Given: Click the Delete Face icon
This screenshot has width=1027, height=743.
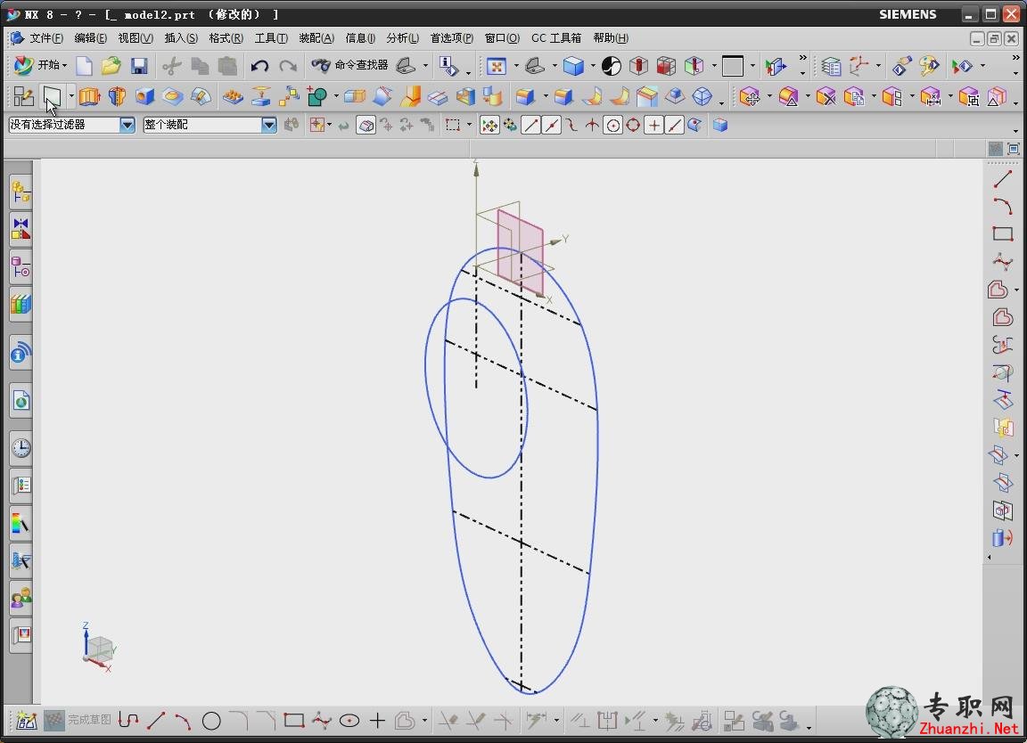Looking at the screenshot, I should (x=826, y=97).
